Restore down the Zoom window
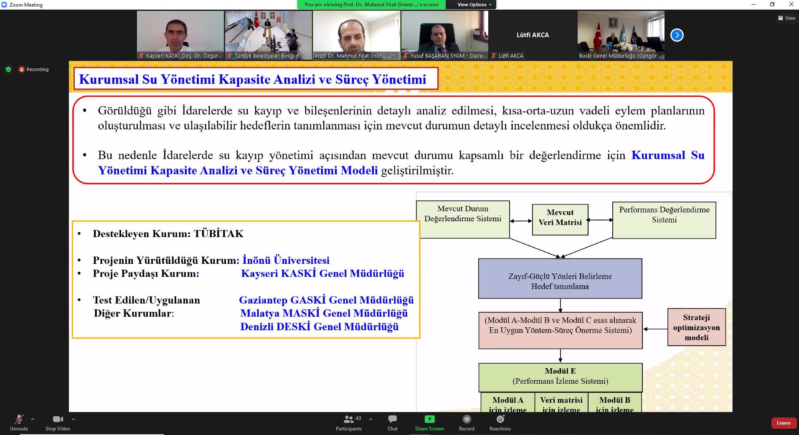This screenshot has width=799, height=435. [x=772, y=5]
